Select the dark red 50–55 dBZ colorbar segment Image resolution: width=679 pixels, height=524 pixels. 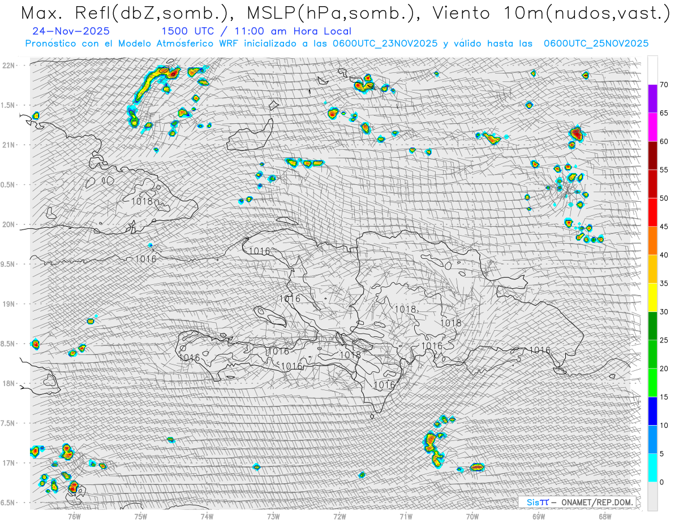[x=652, y=184]
